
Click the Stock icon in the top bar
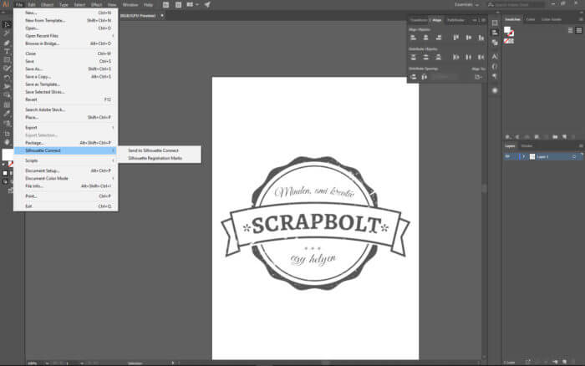tap(178, 5)
